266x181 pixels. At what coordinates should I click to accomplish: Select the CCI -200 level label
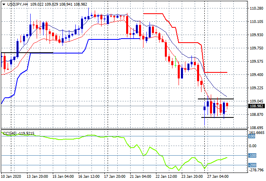tap(252, 165)
